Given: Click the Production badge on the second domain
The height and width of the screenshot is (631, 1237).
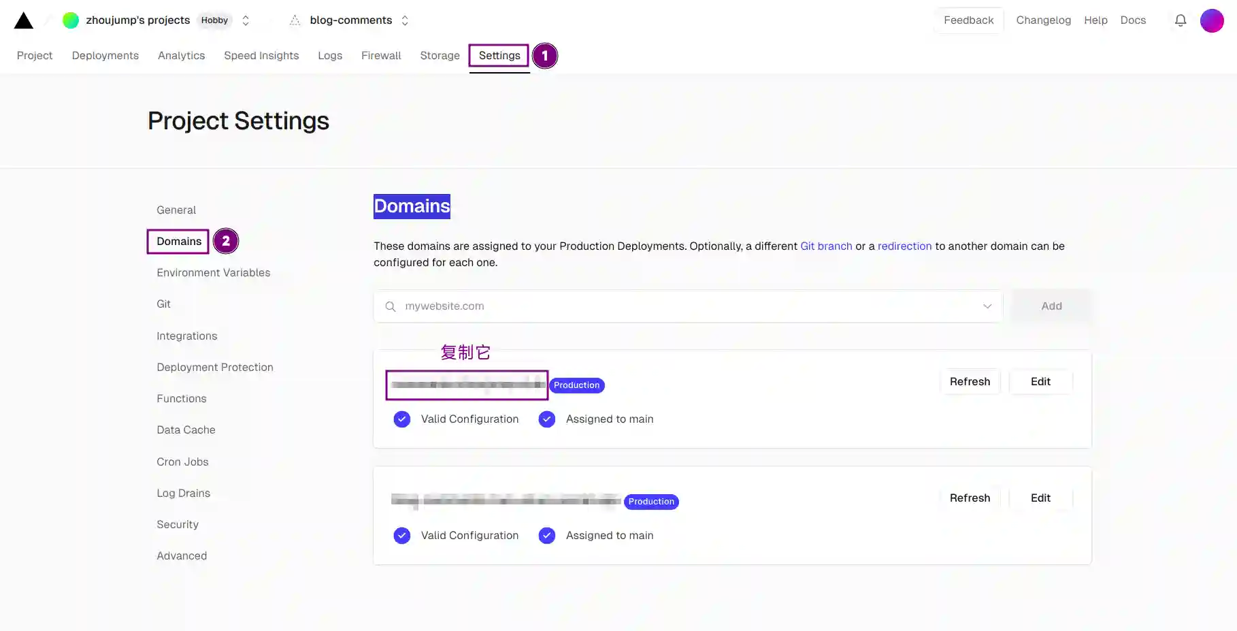Looking at the screenshot, I should (x=650, y=502).
